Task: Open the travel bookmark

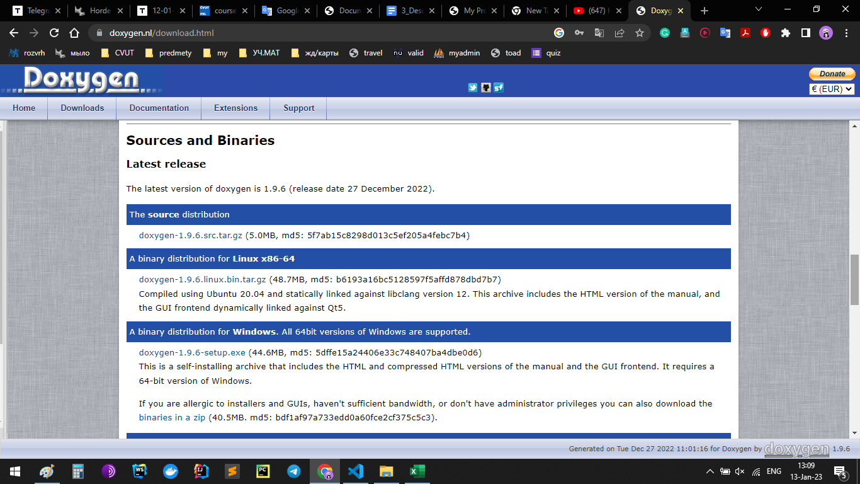Action: [366, 53]
